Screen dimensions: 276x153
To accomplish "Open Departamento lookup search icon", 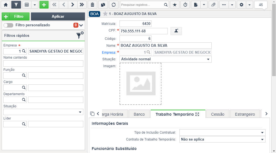I will point(24,100).
